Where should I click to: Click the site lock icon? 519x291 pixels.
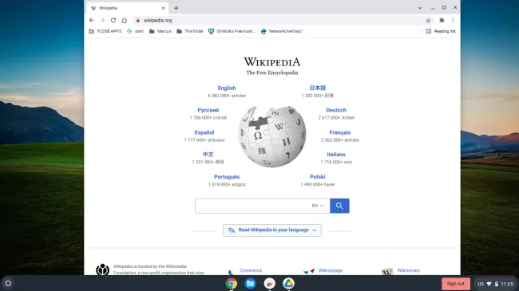[138, 21]
